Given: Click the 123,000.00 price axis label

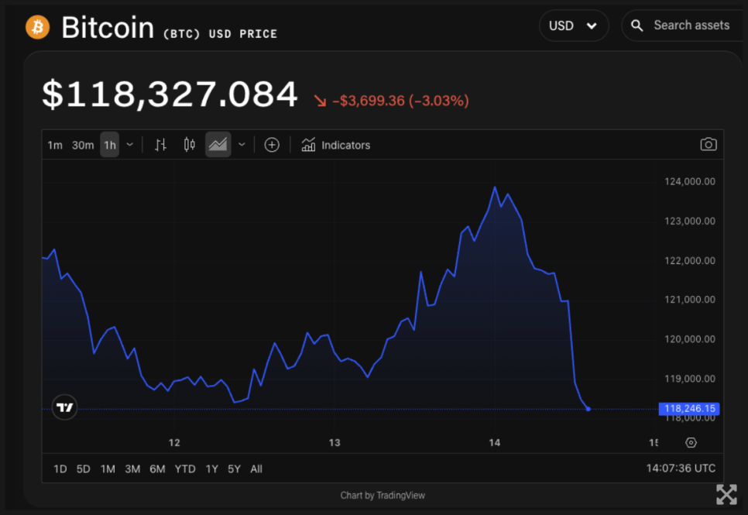Looking at the screenshot, I should coord(690,221).
